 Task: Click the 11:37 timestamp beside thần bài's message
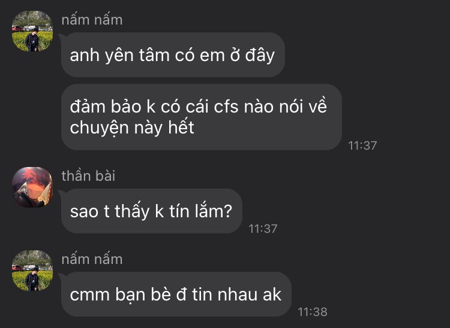(263, 229)
